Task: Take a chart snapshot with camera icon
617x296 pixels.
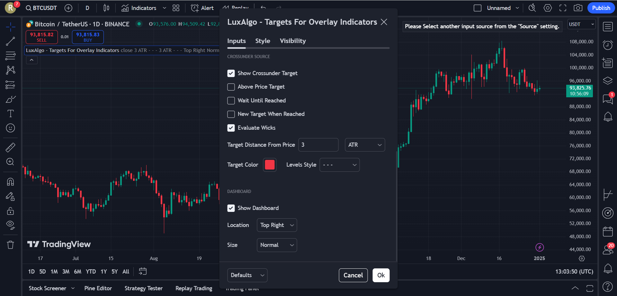Action: [578, 8]
